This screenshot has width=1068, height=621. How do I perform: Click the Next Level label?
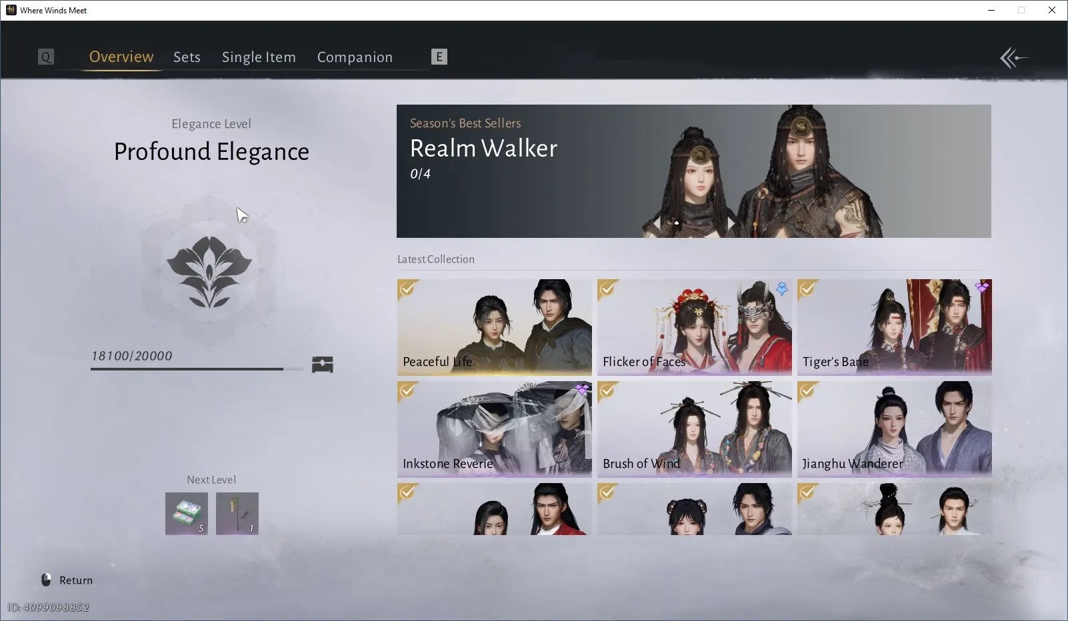(211, 480)
